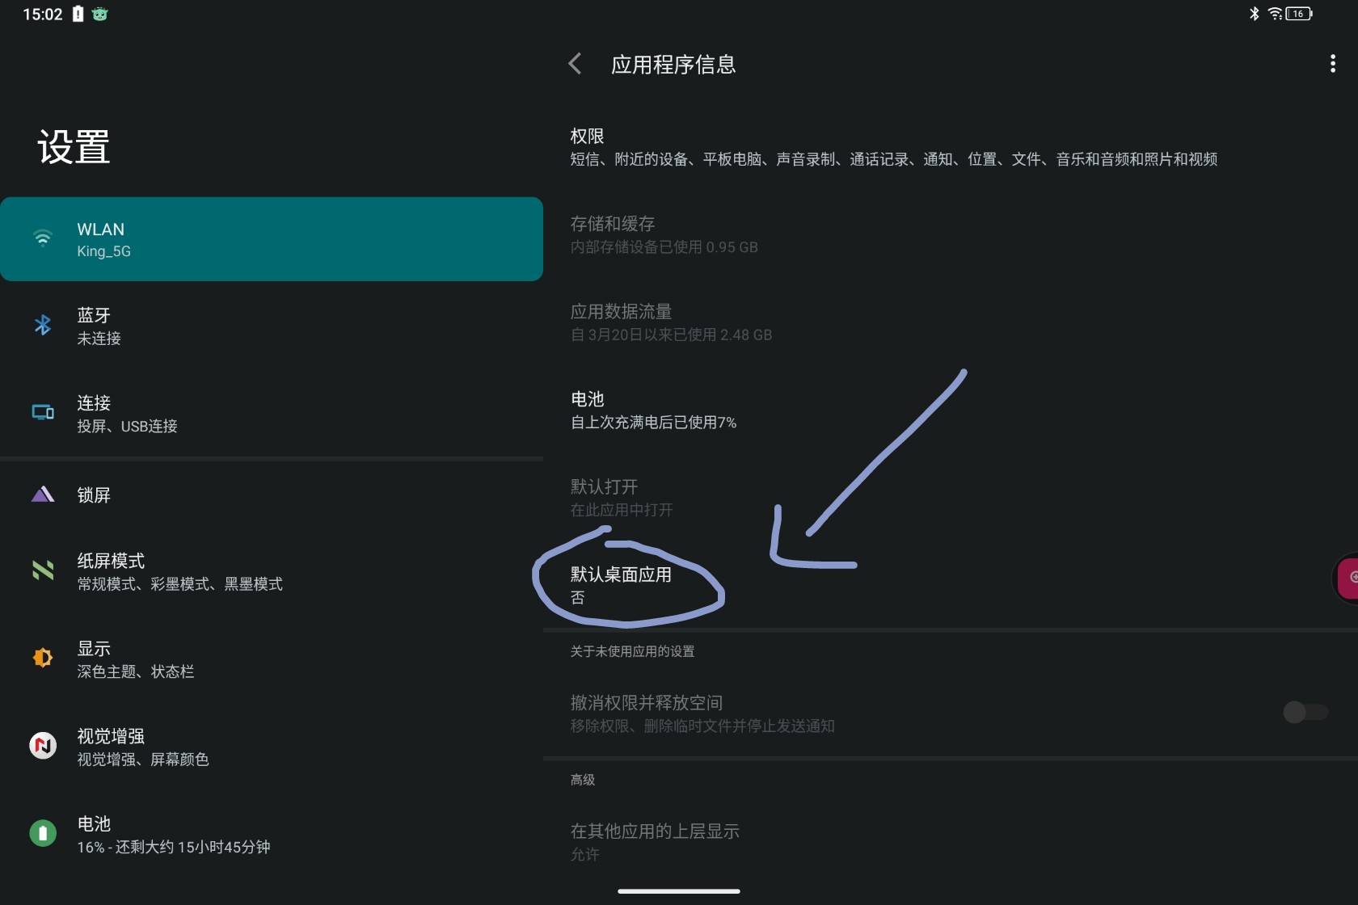Screen dimensions: 1358x905
Task: Tap the floating pink button at right edge
Action: coord(1347,577)
